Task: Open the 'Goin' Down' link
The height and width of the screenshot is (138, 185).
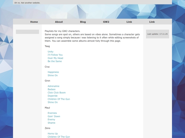Action: click(x=54, y=116)
